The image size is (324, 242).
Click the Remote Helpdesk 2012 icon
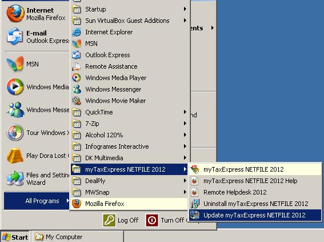coord(195,192)
